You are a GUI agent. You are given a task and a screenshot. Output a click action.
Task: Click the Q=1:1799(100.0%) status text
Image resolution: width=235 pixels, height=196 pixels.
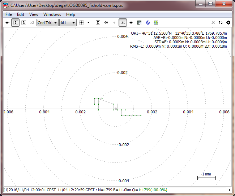coord(150,190)
